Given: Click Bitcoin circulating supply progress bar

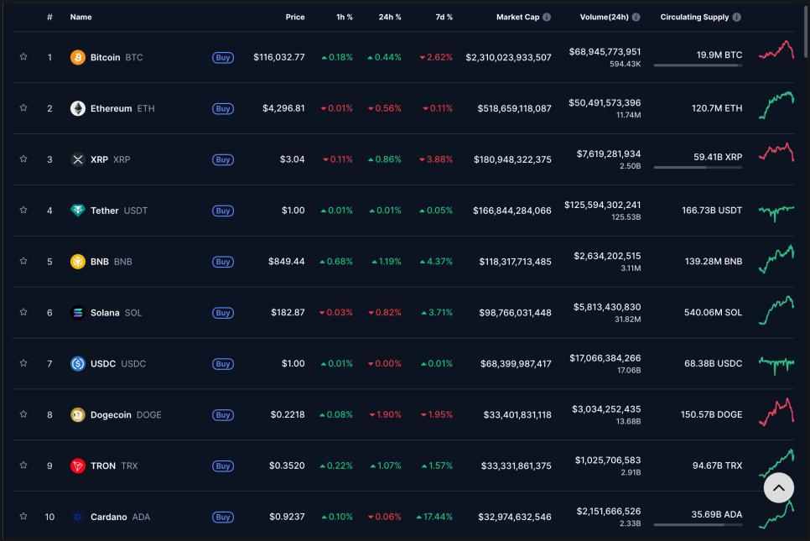Looking at the screenshot, I should pyautogui.click(x=698, y=65).
